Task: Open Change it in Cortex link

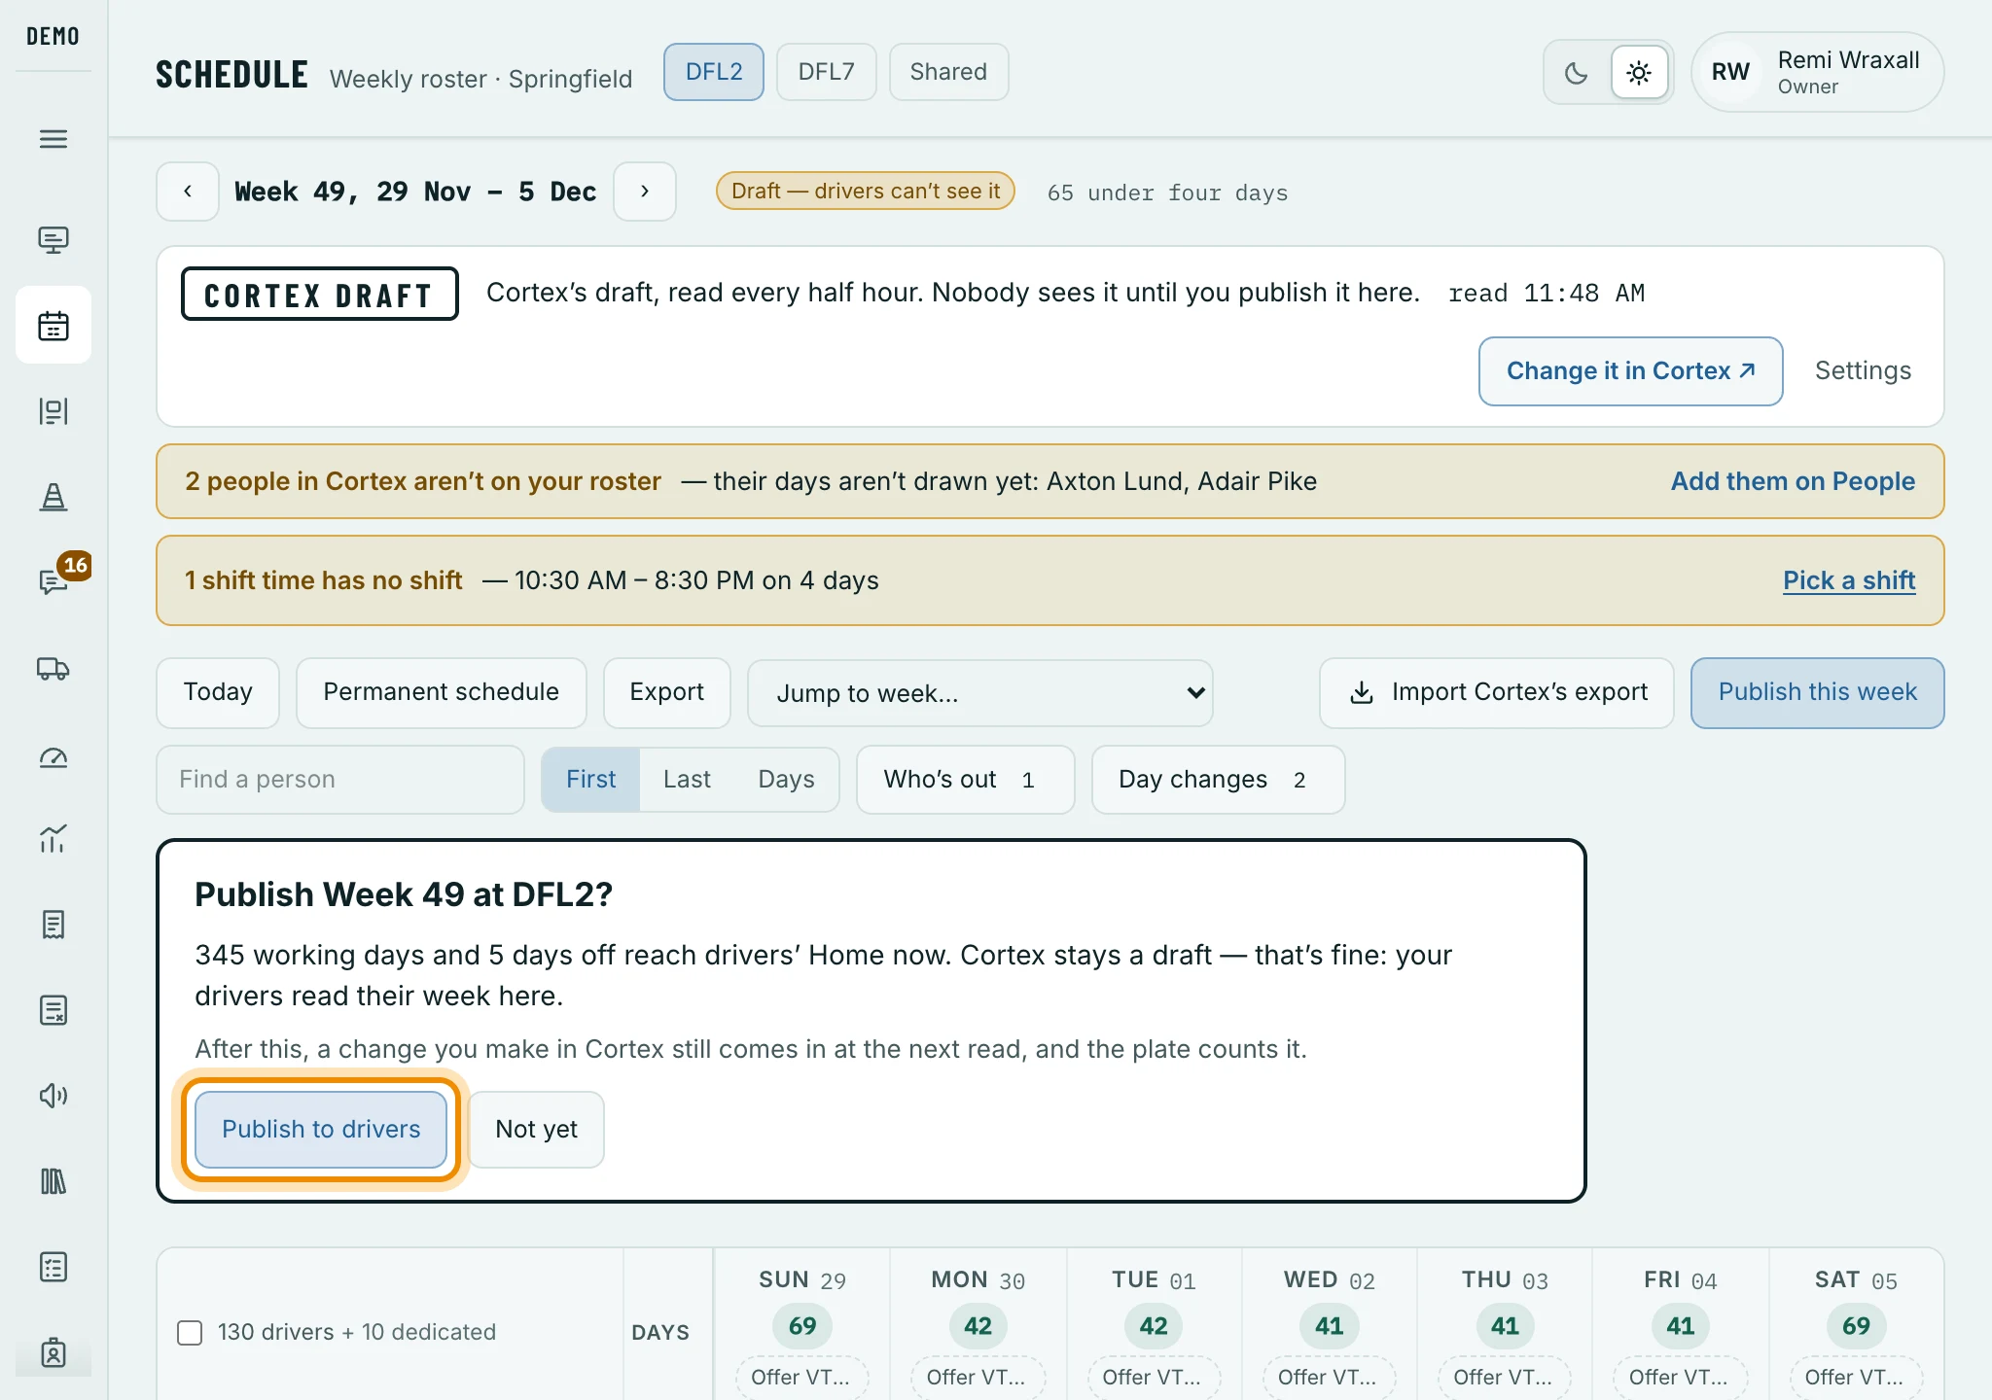Action: (x=1631, y=371)
